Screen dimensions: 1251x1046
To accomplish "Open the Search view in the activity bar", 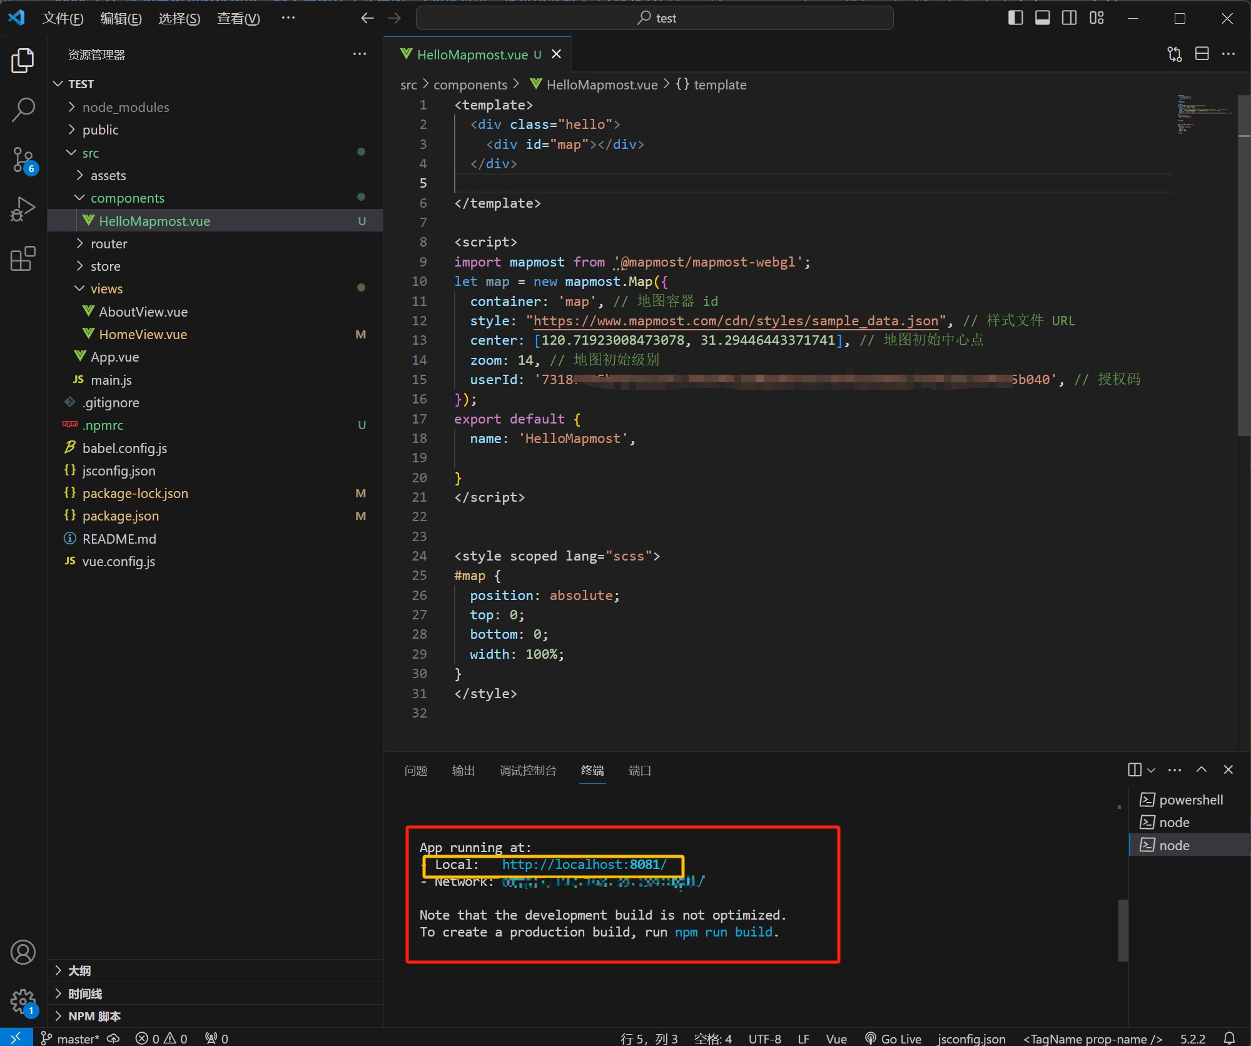I will pyautogui.click(x=23, y=109).
